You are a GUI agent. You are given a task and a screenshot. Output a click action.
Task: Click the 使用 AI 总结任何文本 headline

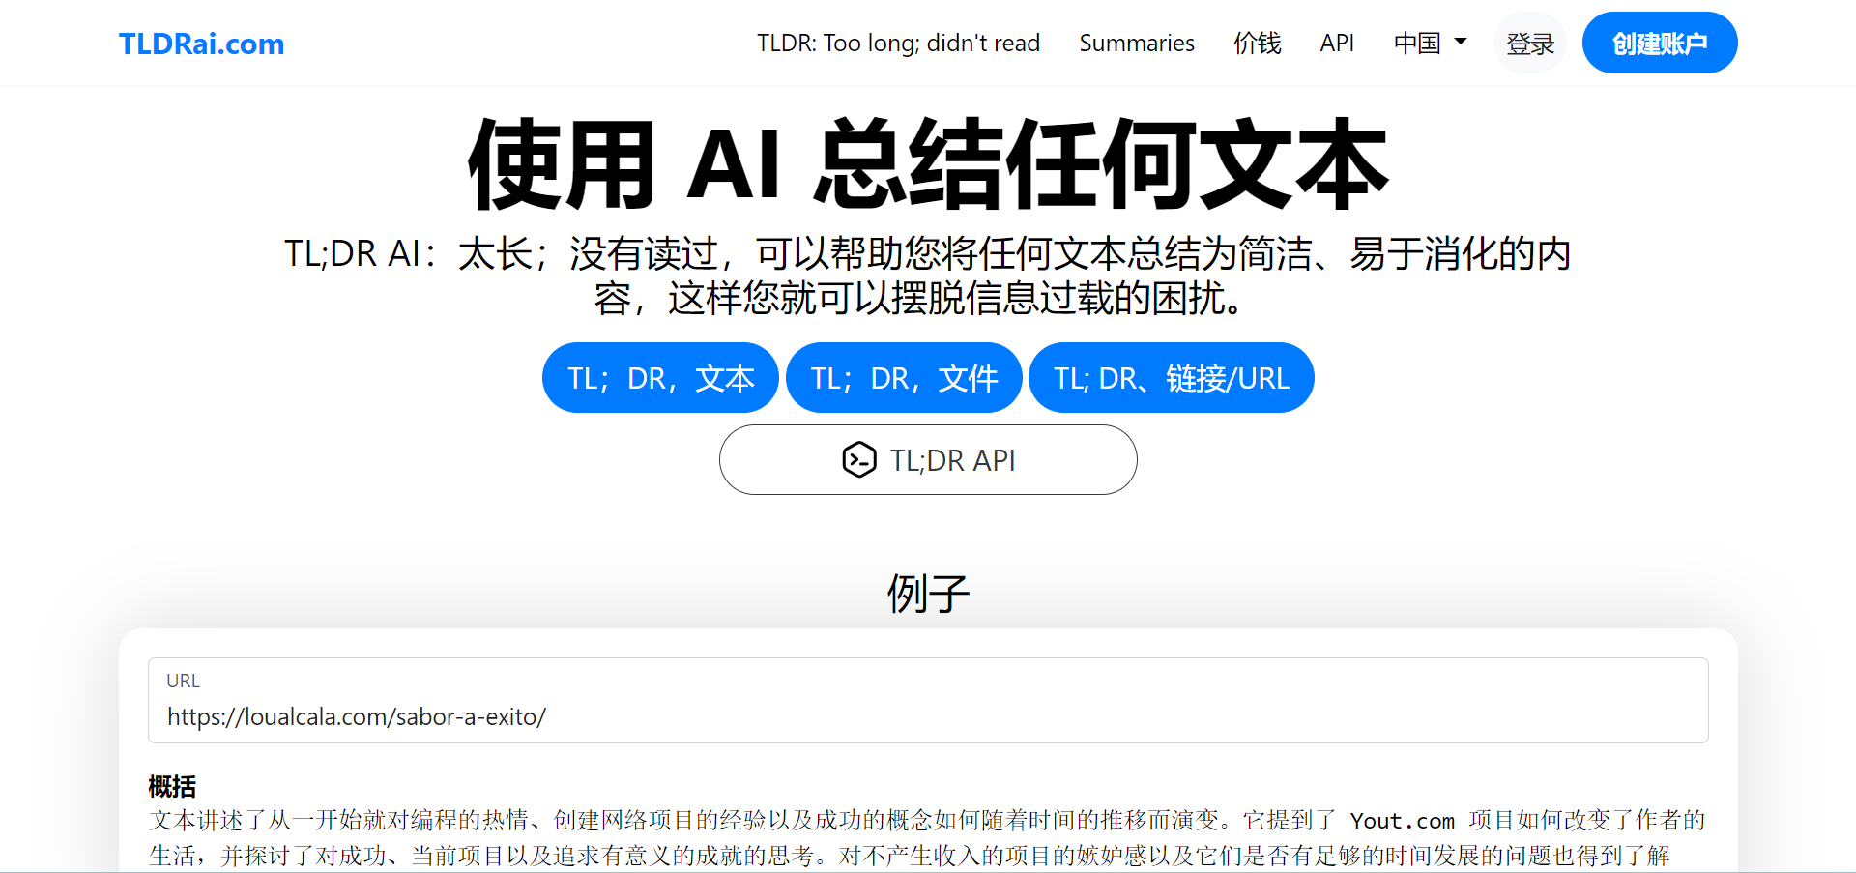click(928, 164)
